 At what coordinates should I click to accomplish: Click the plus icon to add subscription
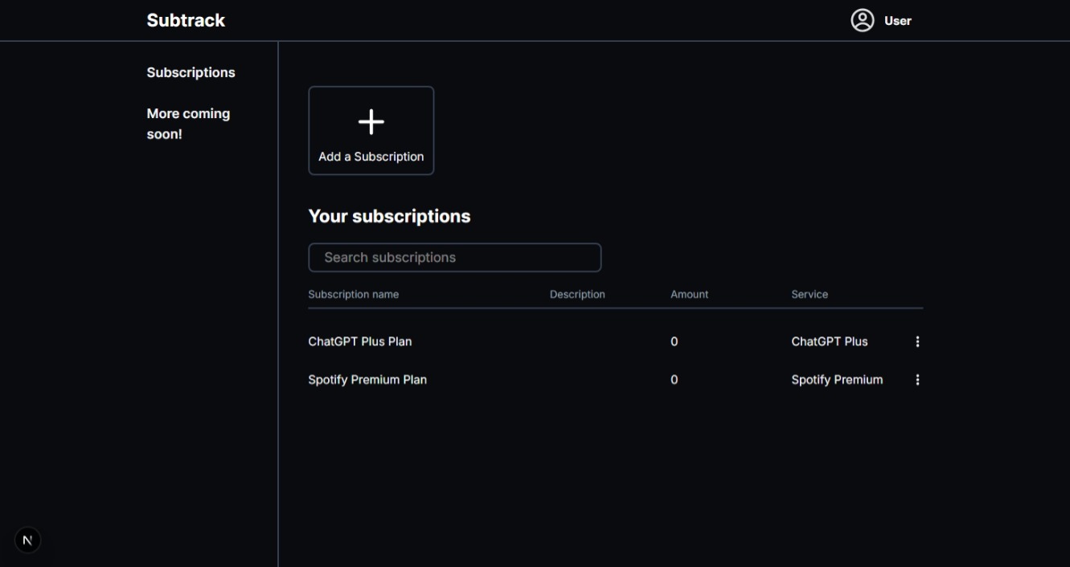tap(371, 122)
